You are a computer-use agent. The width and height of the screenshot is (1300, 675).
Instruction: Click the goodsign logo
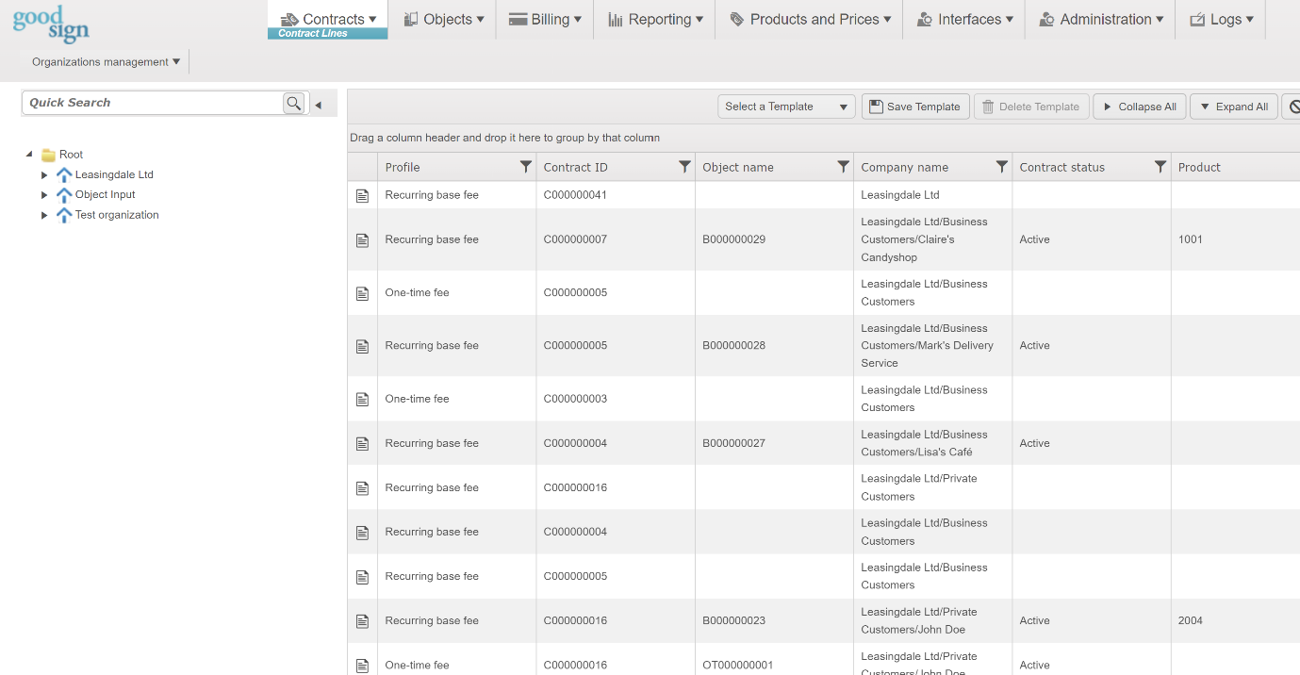(x=52, y=24)
